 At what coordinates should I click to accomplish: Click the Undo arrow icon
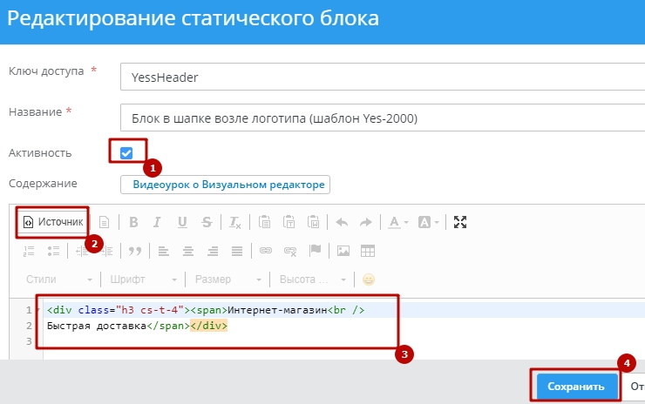[x=342, y=222]
